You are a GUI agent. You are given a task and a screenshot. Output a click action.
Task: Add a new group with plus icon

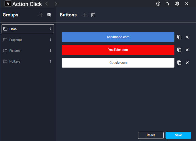tap(41, 15)
